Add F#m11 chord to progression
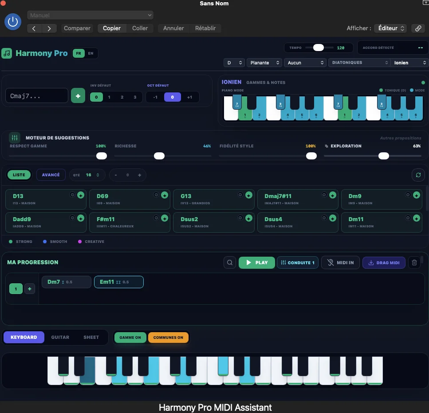Image resolution: width=429 pixels, height=413 pixels. pyautogui.click(x=165, y=218)
